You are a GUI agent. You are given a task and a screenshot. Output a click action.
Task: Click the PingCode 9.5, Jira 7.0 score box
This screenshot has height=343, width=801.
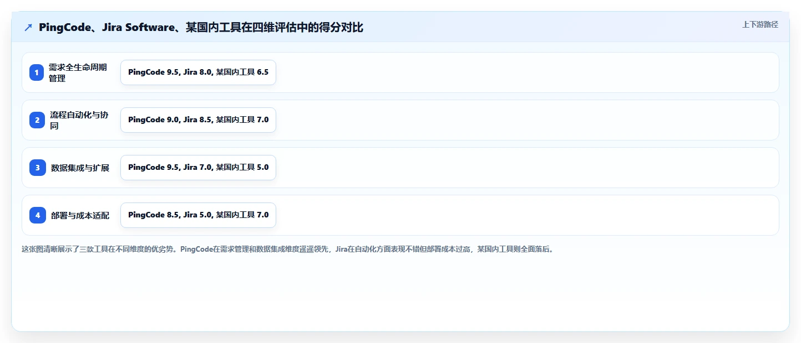coord(198,168)
